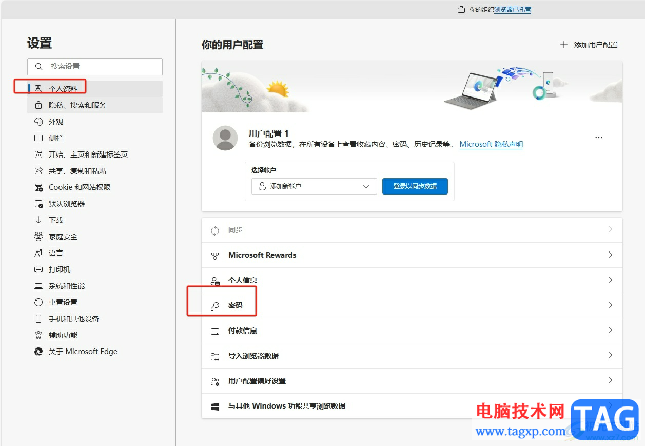
Task: Click the 登录以同步数据 button
Action: pos(415,186)
